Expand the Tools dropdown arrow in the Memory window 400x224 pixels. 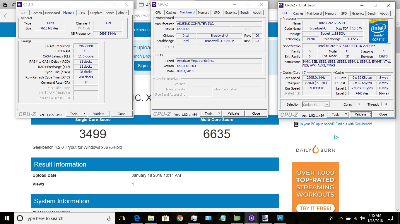[85, 114]
